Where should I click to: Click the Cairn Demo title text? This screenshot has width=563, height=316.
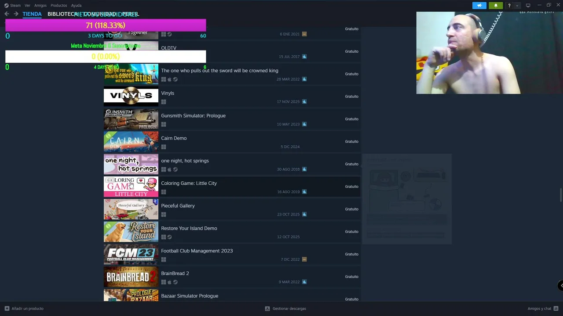pyautogui.click(x=174, y=138)
